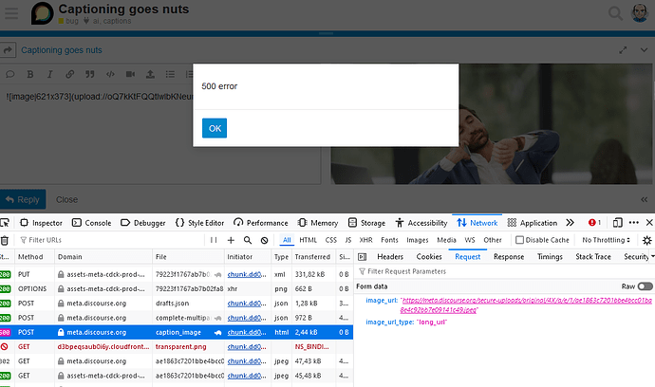The image size is (655, 387).
Task: Click the video camera icon in composer
Action: click(130, 74)
